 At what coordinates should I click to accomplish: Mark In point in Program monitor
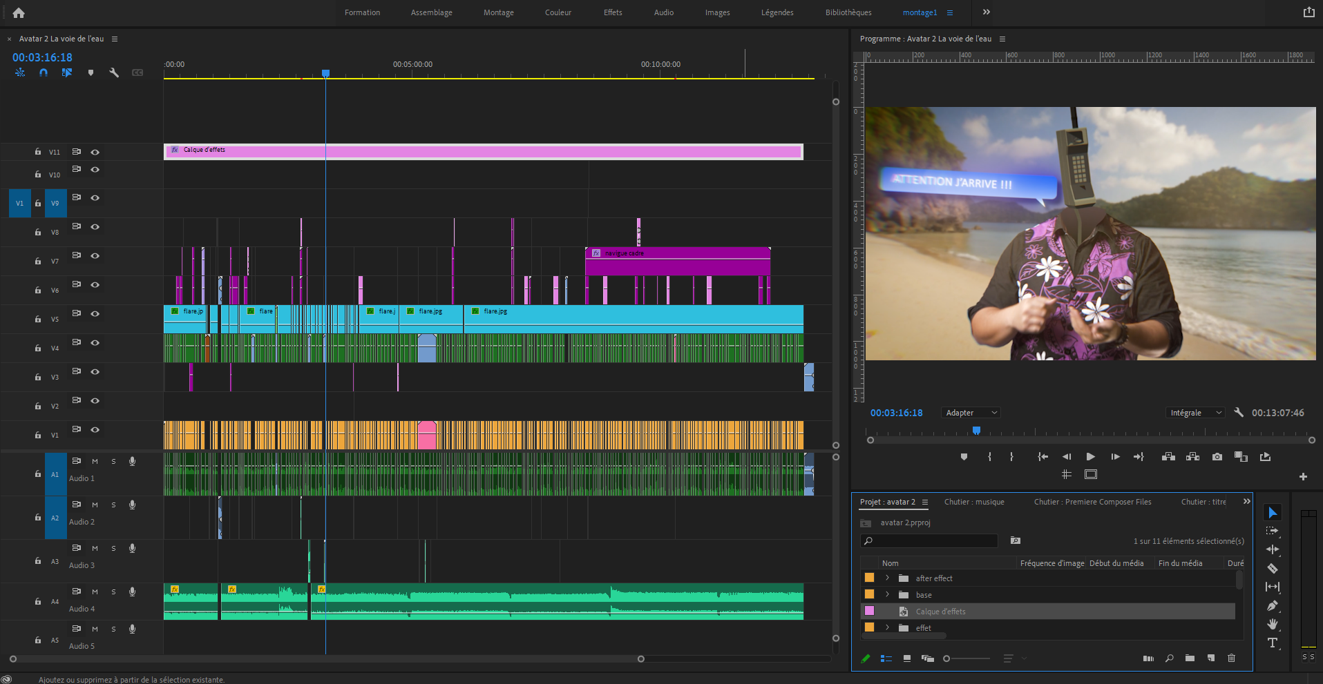pyautogui.click(x=989, y=456)
